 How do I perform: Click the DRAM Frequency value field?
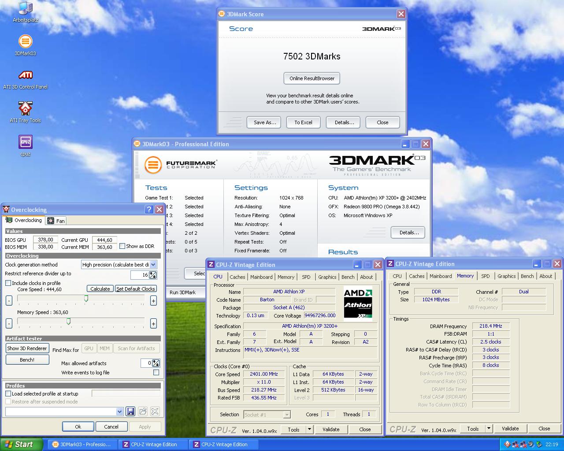tap(491, 326)
